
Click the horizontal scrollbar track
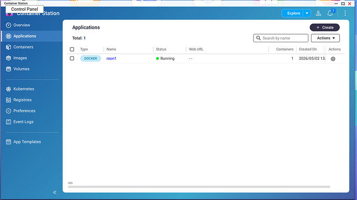point(199,187)
